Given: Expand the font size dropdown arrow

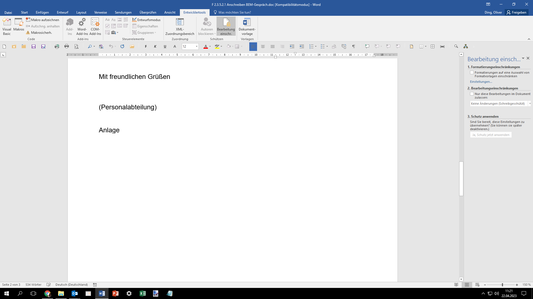Looking at the screenshot, I should 197,47.
